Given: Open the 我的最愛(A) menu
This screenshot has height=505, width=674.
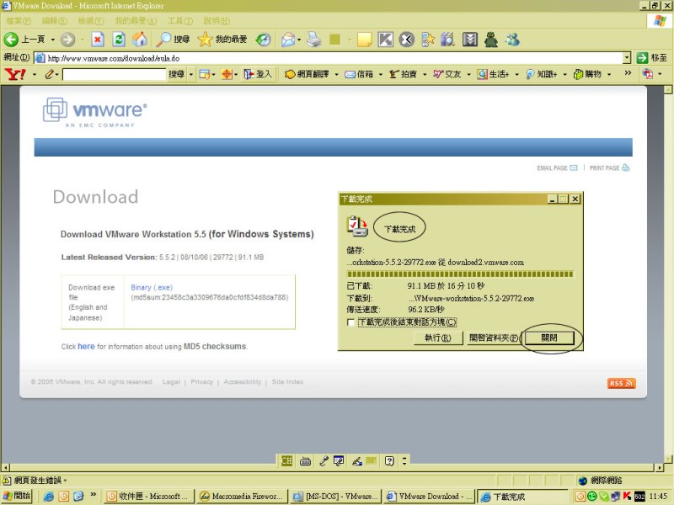Looking at the screenshot, I should [x=136, y=20].
